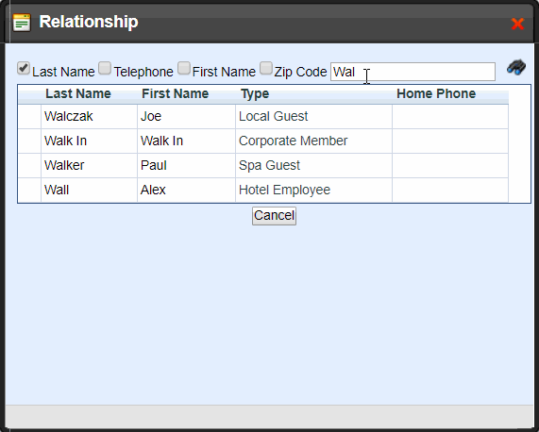Sort by the Last Name column header
This screenshot has width=539, height=432.
78,93
